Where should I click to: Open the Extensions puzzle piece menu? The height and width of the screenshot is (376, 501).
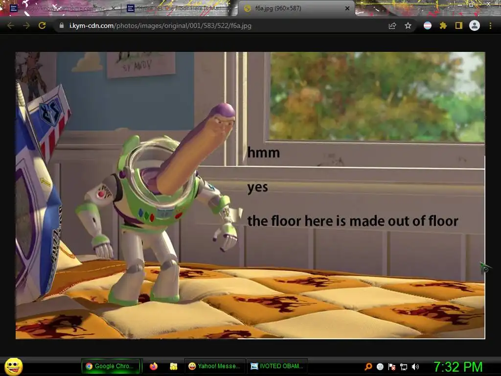[443, 25]
